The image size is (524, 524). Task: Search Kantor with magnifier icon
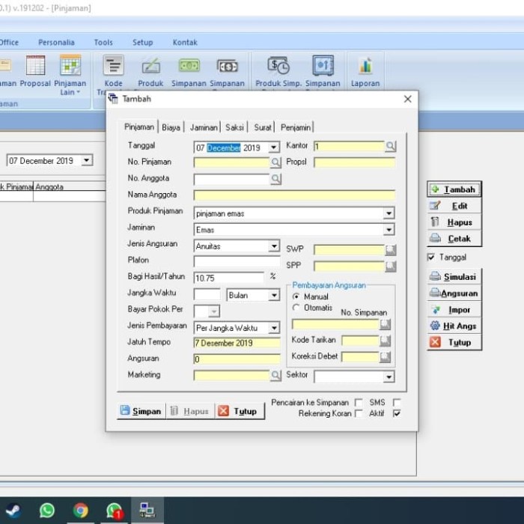[390, 146]
